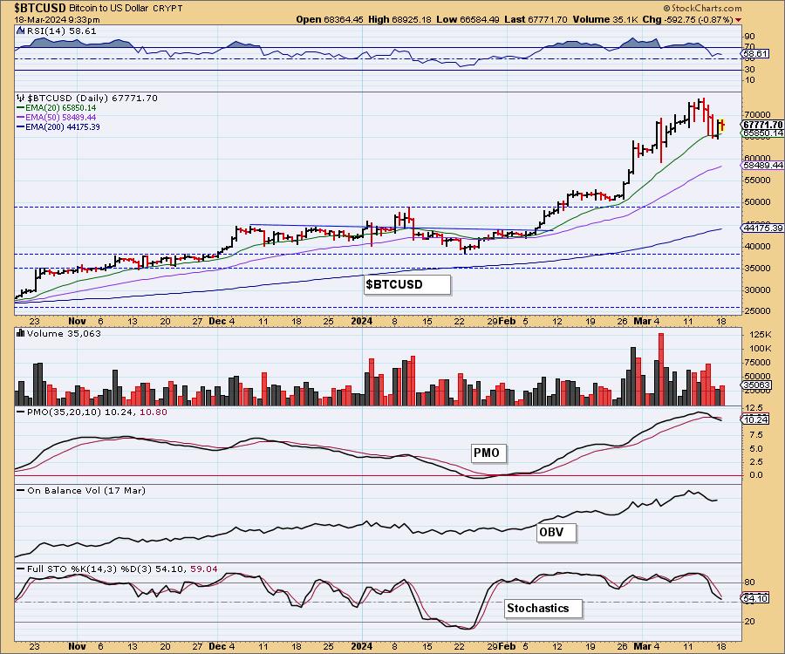Click the candlestick icon beside $BTCUSD (Daily)
Screen dimensions: 785x654
click(x=20, y=98)
